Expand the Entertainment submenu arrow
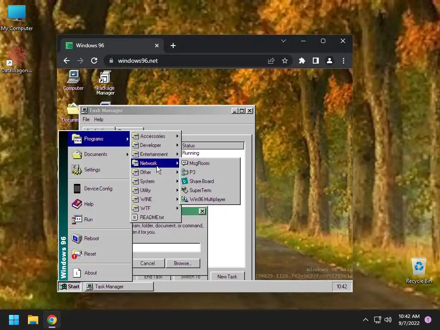 [177, 154]
